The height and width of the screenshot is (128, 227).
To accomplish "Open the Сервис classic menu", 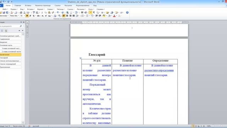I will [x=50, y=9].
